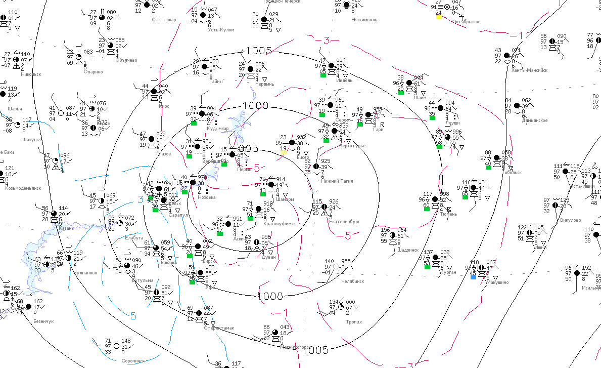Click the Никольск label
Screen dimensions: 601x368
tap(31, 74)
